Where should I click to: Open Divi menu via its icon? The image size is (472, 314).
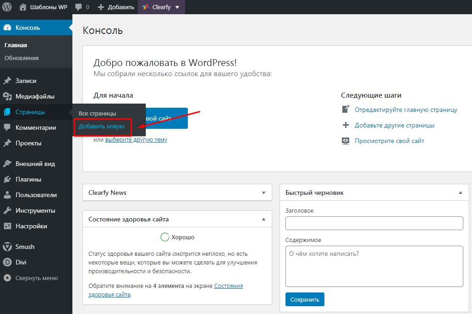7,262
